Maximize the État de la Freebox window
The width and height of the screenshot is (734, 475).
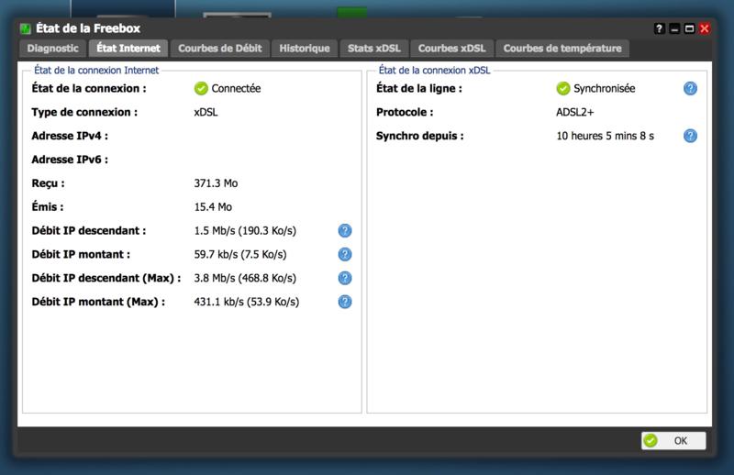point(689,28)
